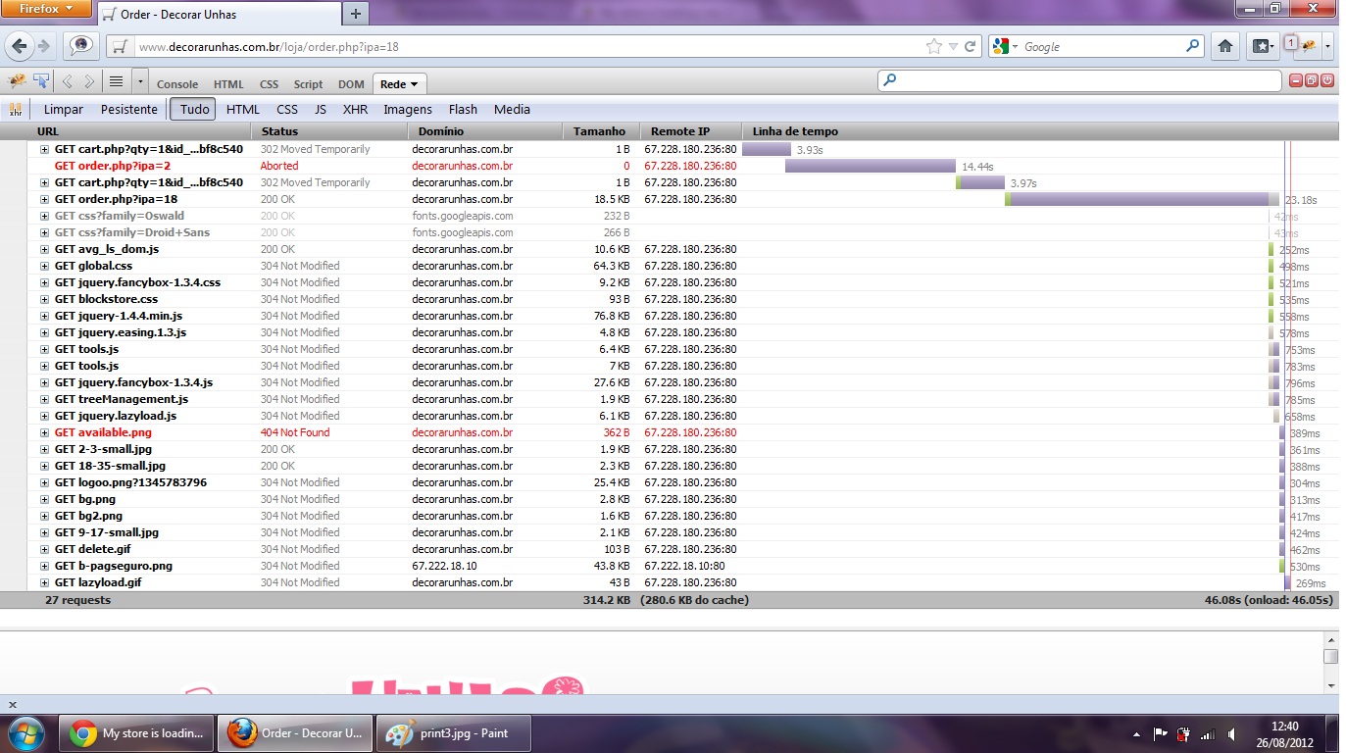Image resolution: width=1346 pixels, height=753 pixels.
Task: Open the Firefox application menu
Action: click(47, 9)
